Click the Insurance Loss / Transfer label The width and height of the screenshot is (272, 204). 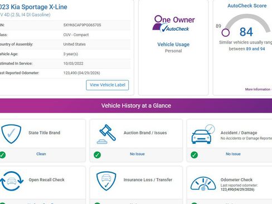tap(148, 179)
